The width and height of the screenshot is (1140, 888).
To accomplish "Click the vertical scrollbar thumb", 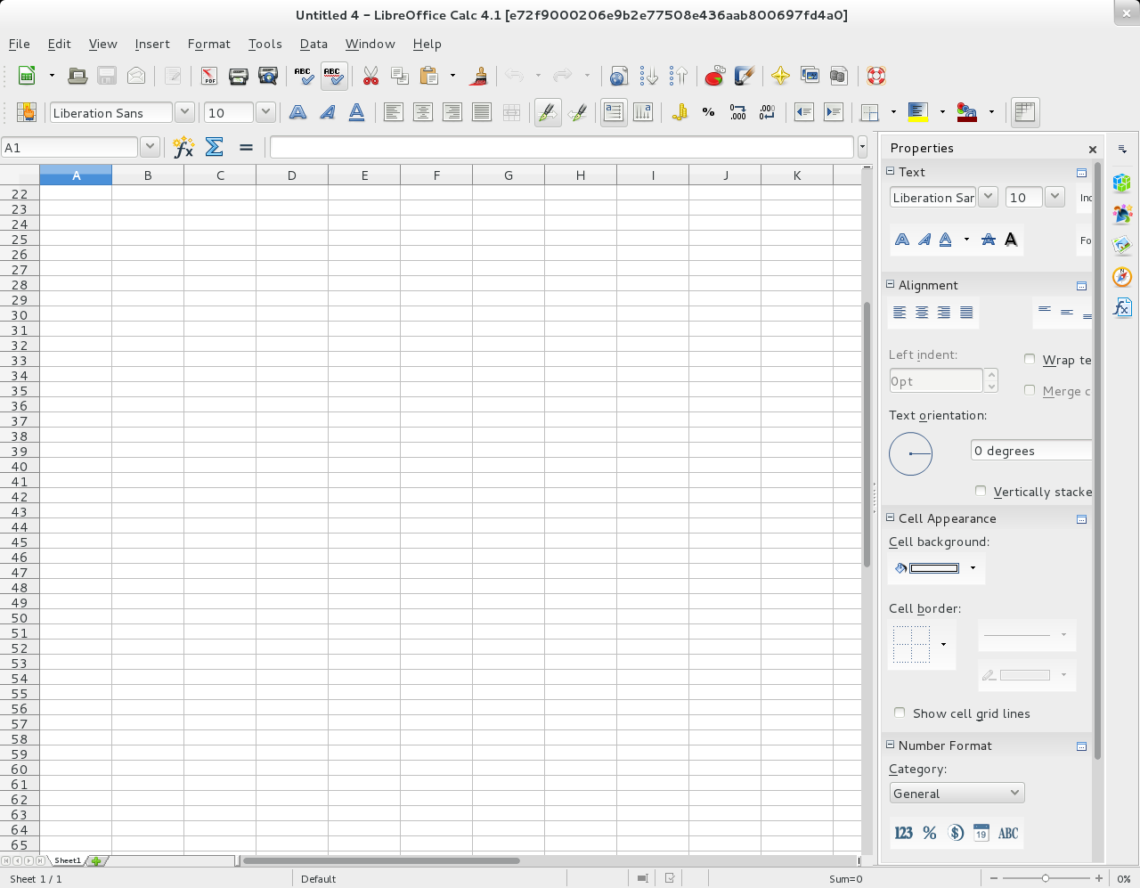I will coord(867,435).
